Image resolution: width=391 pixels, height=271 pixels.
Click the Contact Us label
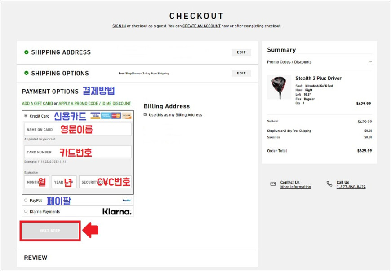(x=290, y=182)
